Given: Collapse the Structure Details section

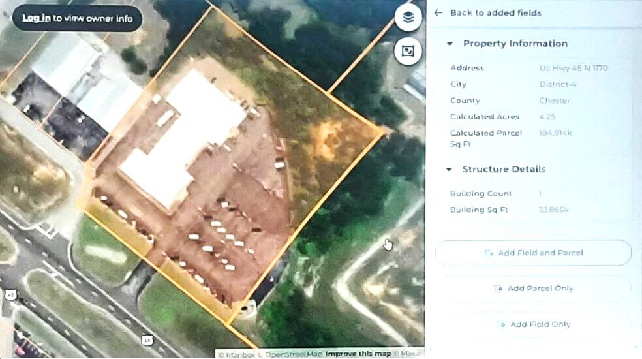Looking at the screenshot, I should click(449, 170).
